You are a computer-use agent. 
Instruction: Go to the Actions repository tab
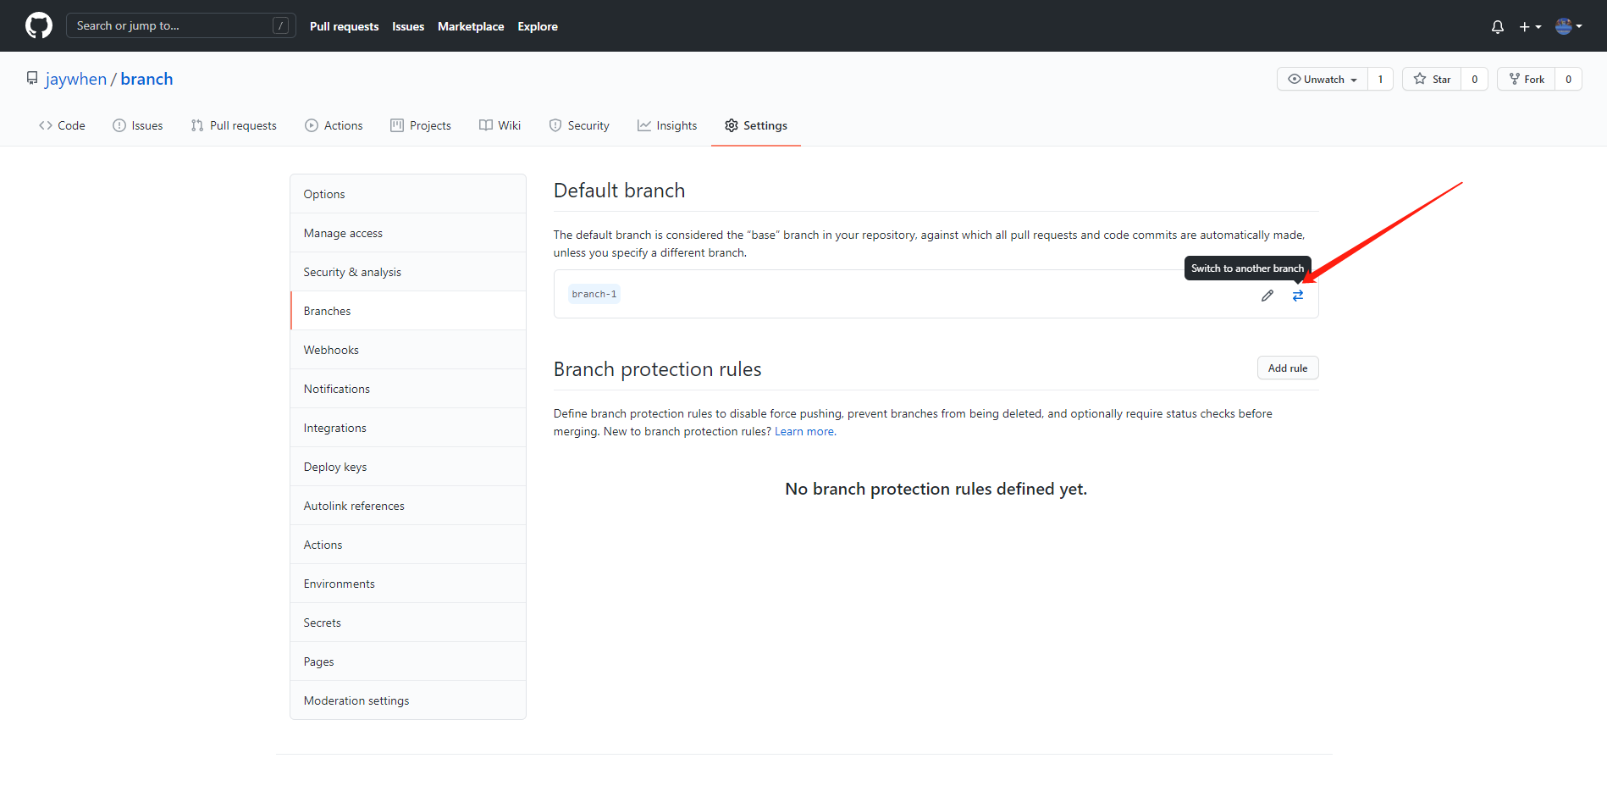[x=334, y=125]
